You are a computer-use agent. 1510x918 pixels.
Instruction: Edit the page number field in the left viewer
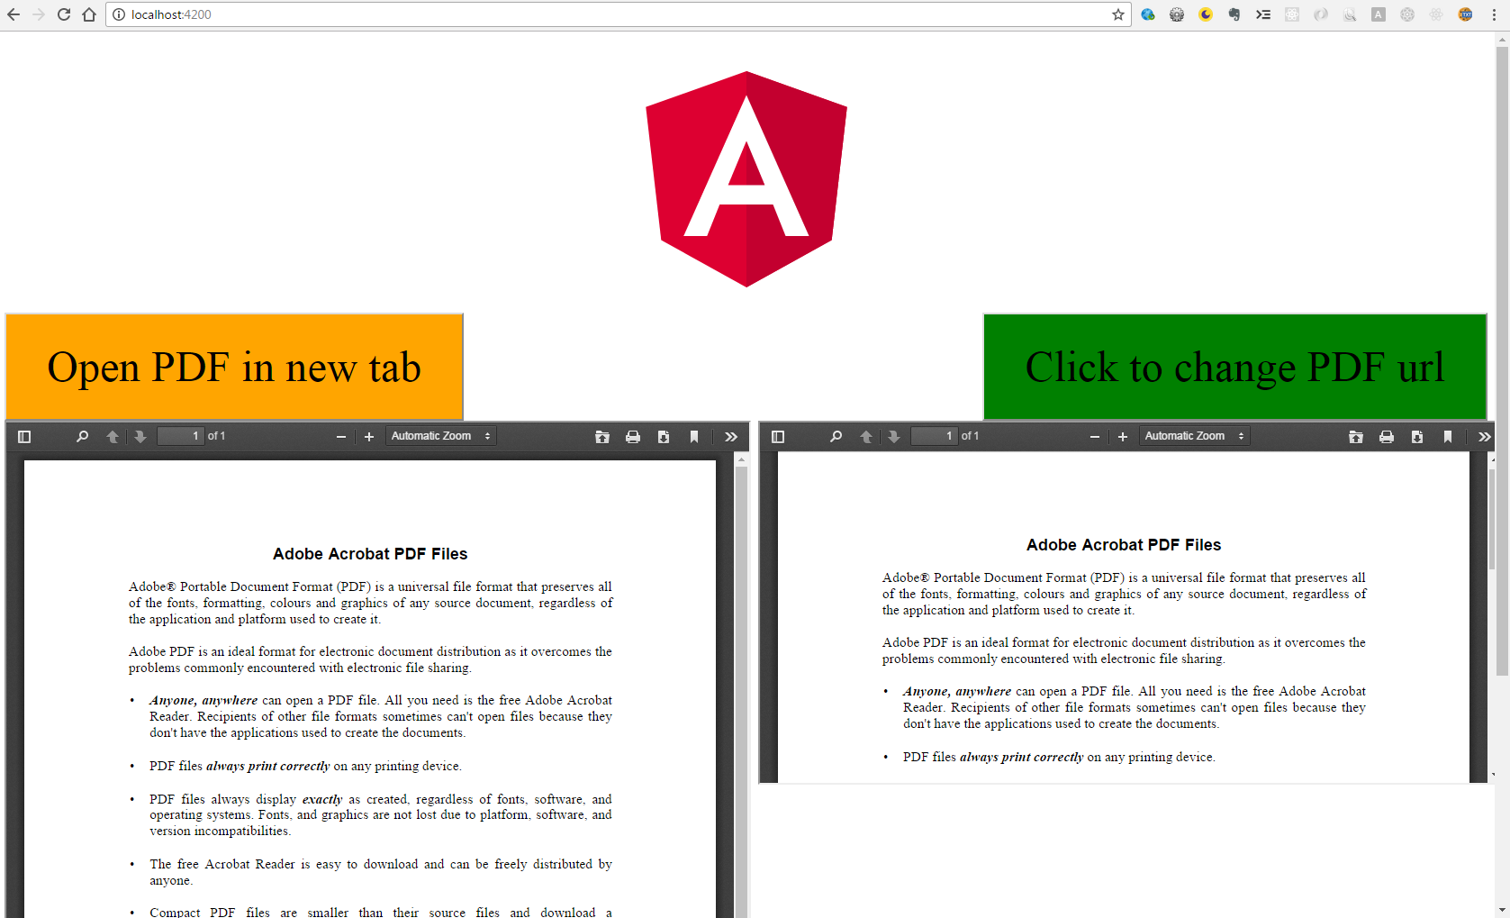(180, 435)
